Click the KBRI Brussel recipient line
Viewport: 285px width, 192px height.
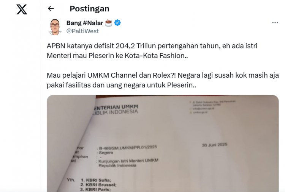click(x=98, y=185)
